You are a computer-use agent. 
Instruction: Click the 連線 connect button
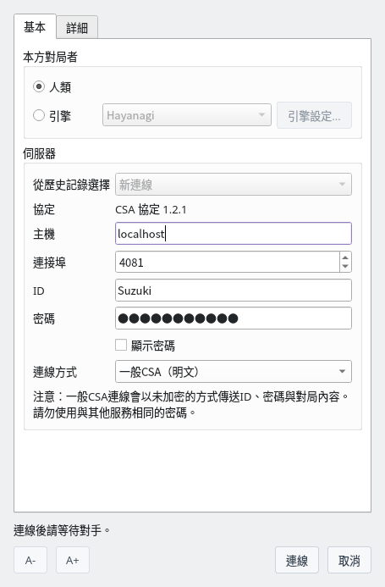tap(297, 560)
